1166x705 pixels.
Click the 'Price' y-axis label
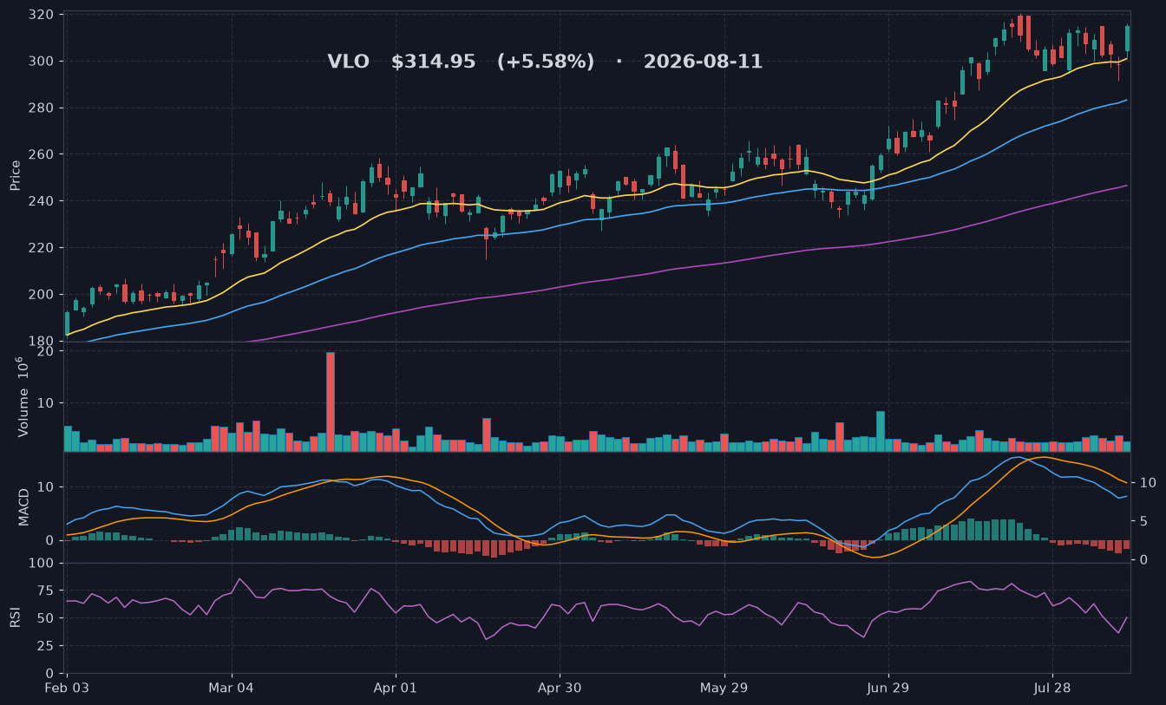(15, 175)
